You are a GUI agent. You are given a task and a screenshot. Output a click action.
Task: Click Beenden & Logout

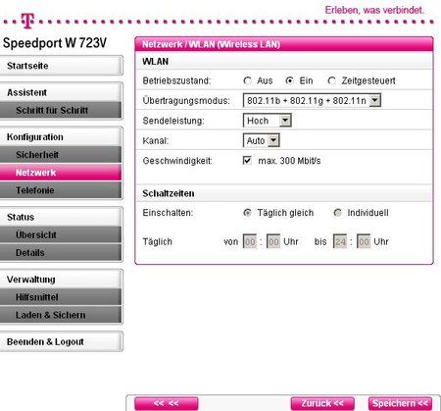tap(61, 341)
